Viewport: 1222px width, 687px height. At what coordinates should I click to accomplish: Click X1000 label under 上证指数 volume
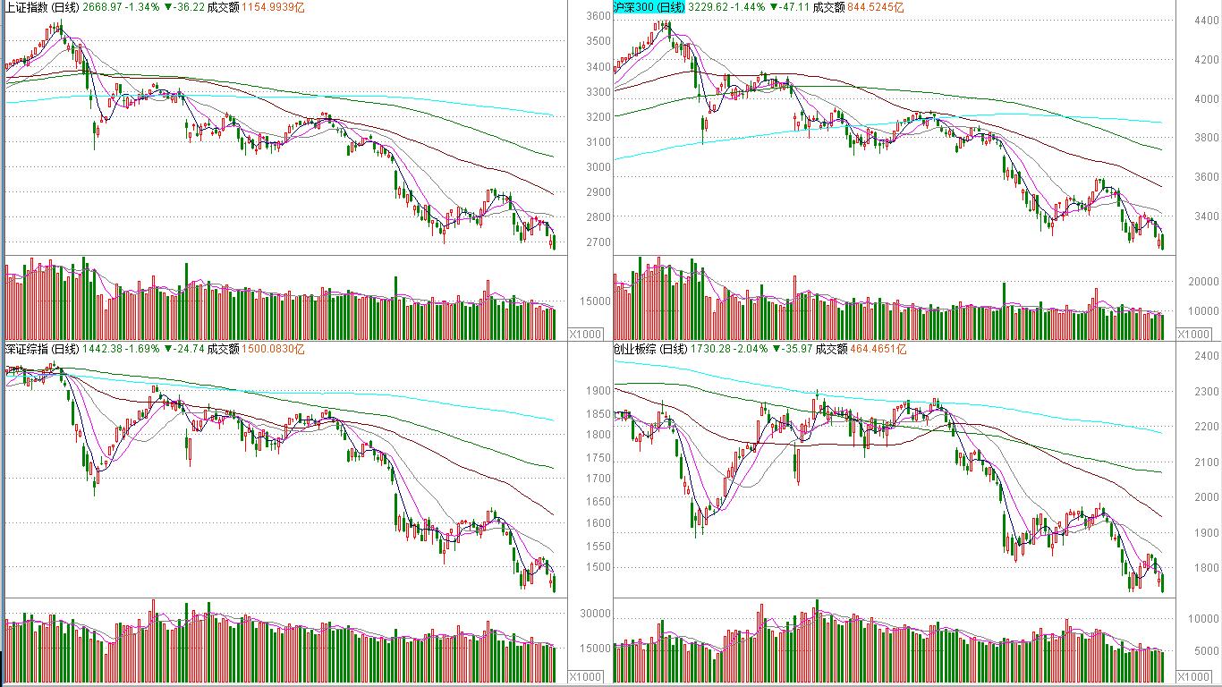click(586, 334)
